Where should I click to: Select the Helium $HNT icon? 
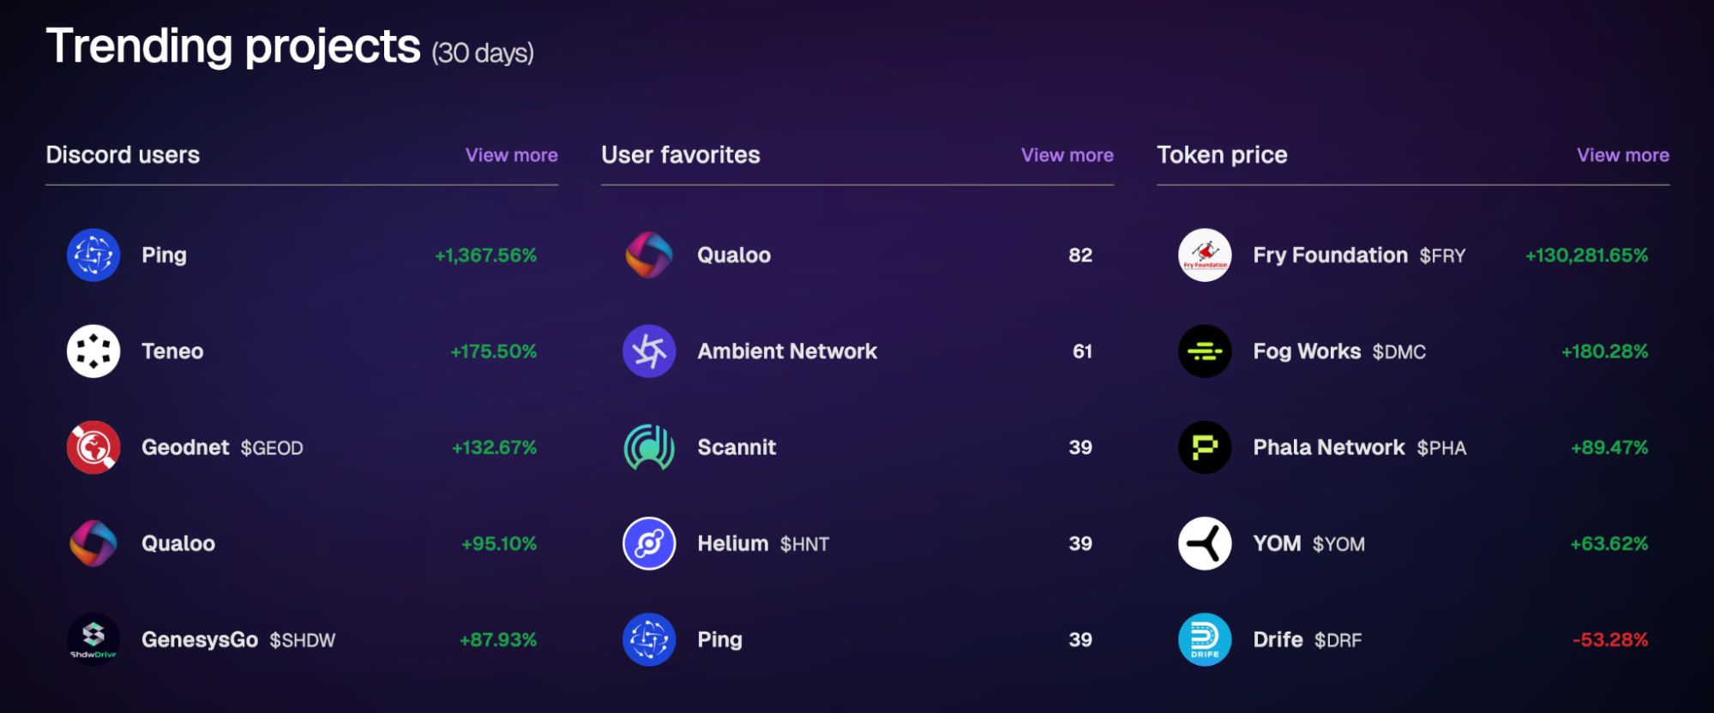click(x=649, y=543)
